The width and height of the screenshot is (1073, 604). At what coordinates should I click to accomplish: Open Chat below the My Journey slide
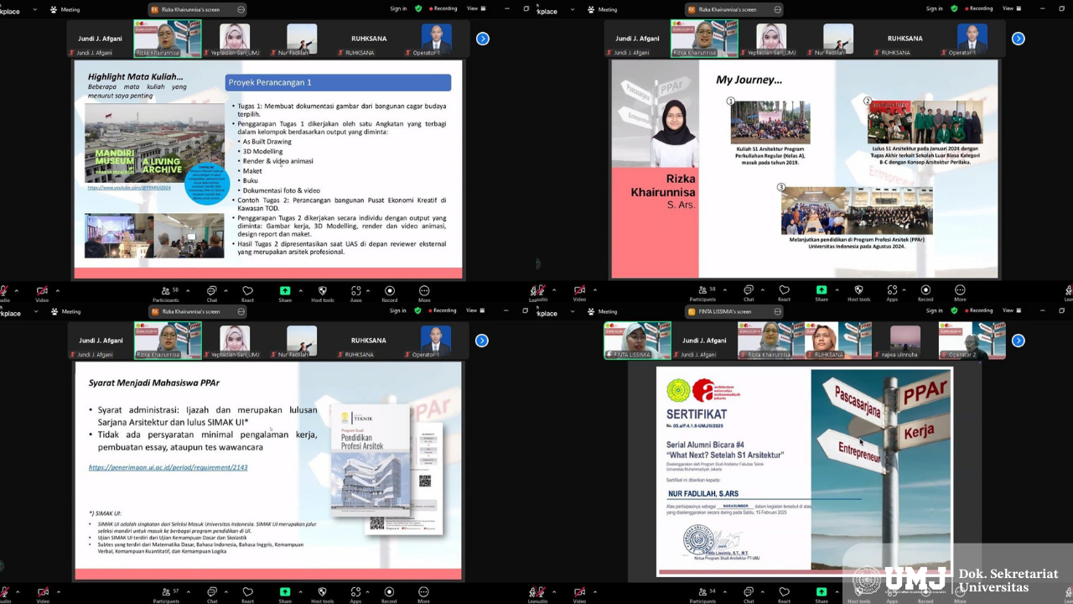coord(749,294)
